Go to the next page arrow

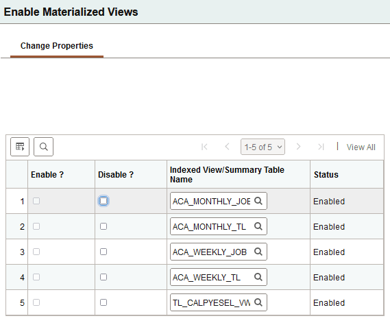[298, 147]
